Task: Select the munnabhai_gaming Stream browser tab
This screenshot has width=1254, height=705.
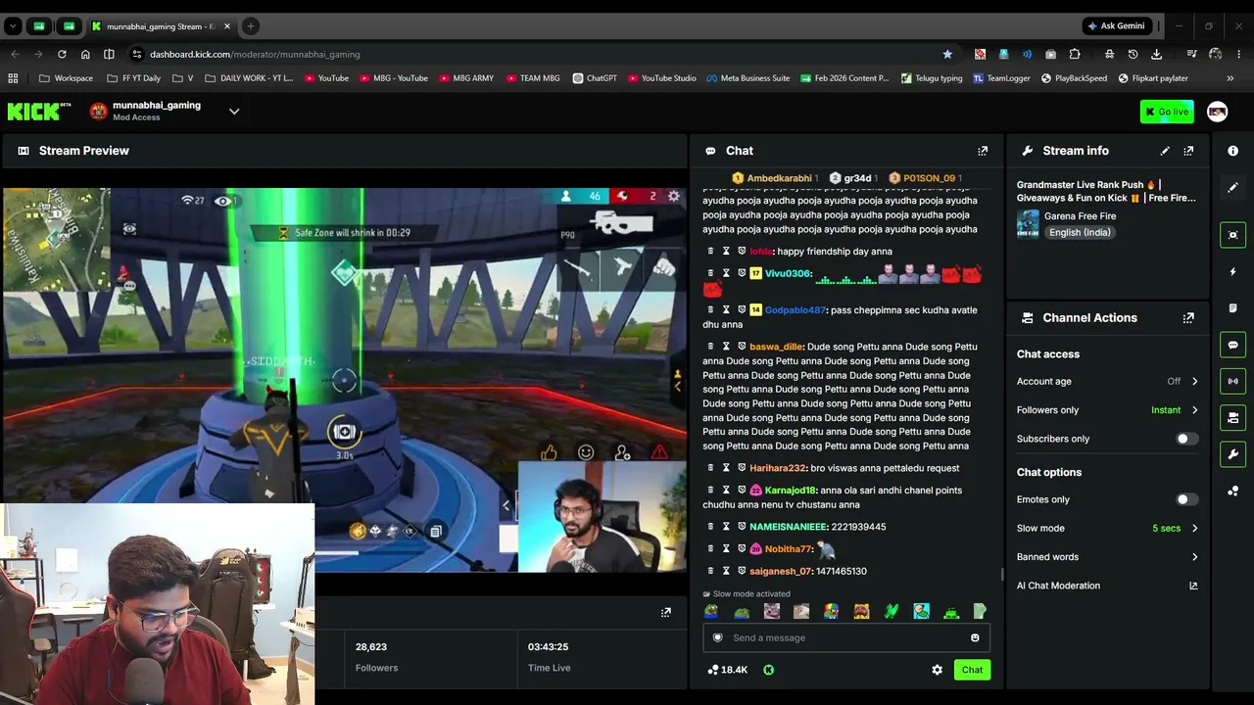Action: 160,26
